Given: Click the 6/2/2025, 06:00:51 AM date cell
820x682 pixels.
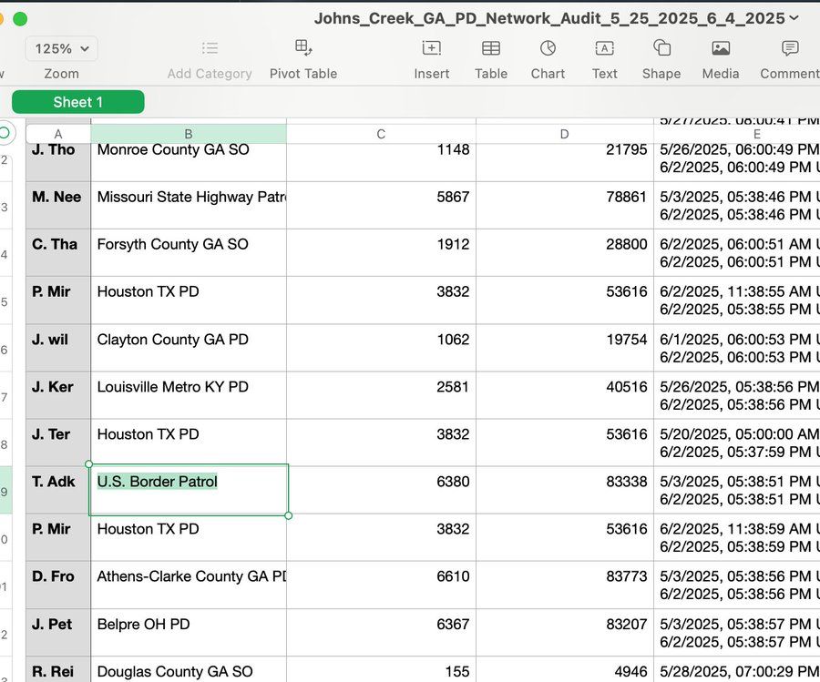Looking at the screenshot, I should tap(737, 252).
